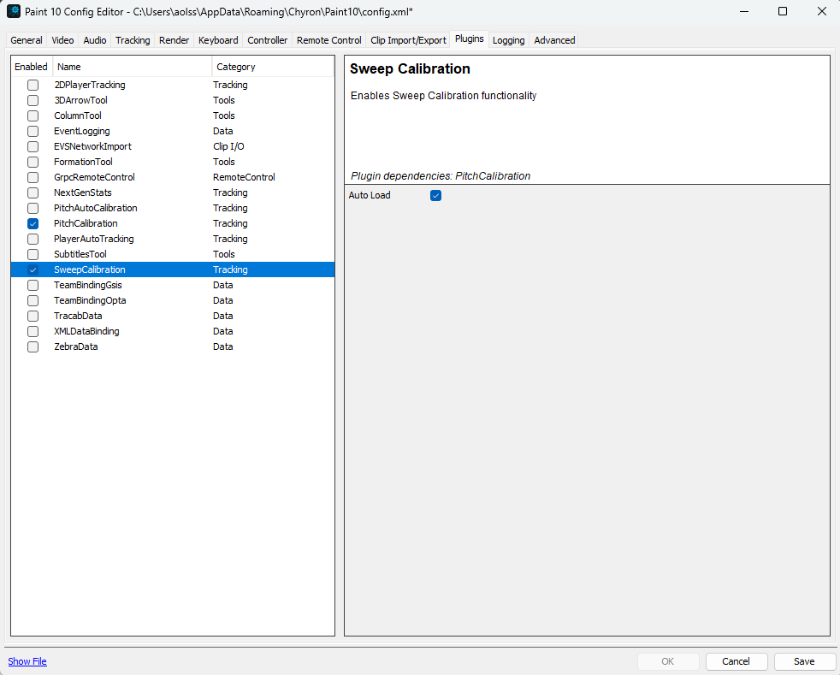Open the Logging tab
The image size is (840, 675).
(x=508, y=40)
